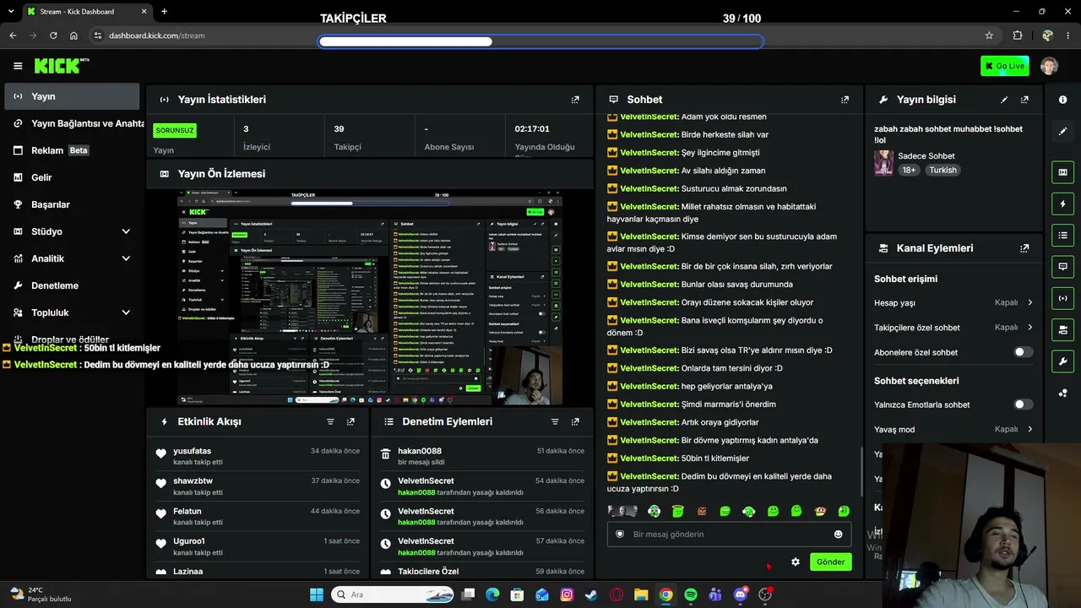Toggle the lightning activity widget icon in right rail
1081x608 pixels.
pos(1062,204)
